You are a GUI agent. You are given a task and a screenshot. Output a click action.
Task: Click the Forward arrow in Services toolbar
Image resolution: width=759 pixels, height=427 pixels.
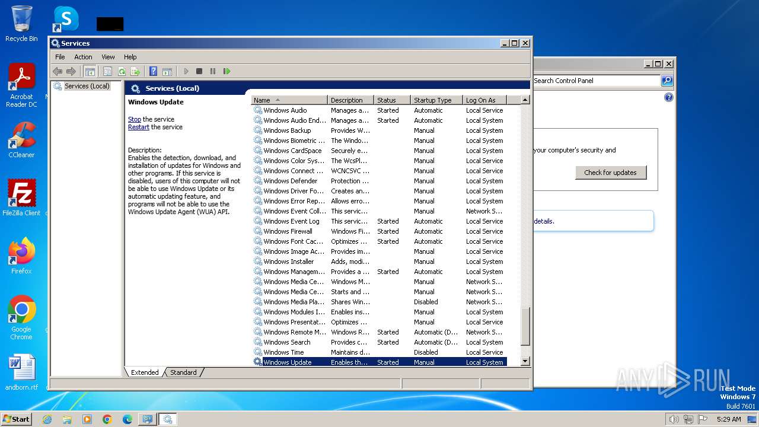click(71, 71)
